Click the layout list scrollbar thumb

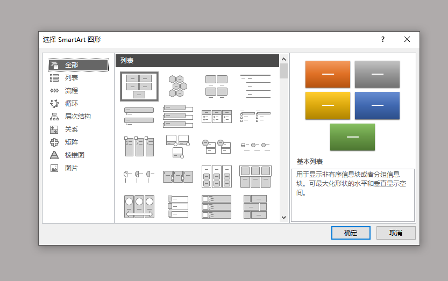284,71
